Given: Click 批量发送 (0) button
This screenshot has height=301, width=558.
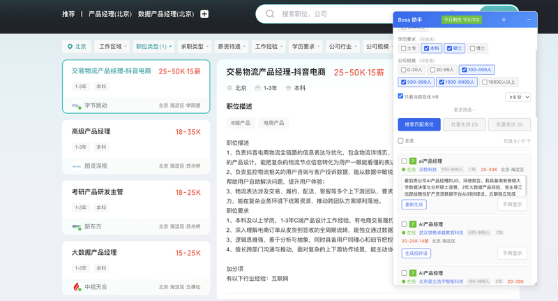Looking at the screenshot, I should click(x=509, y=124).
